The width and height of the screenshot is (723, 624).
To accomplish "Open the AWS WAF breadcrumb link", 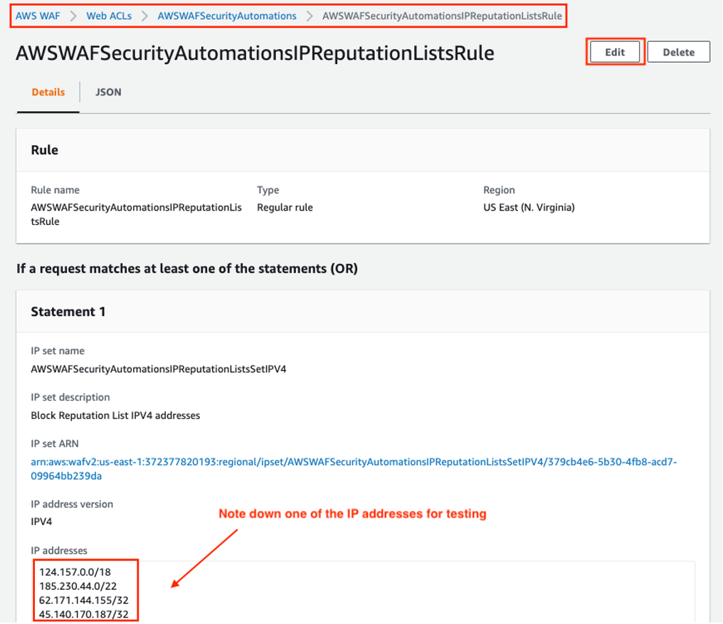I will tap(38, 16).
